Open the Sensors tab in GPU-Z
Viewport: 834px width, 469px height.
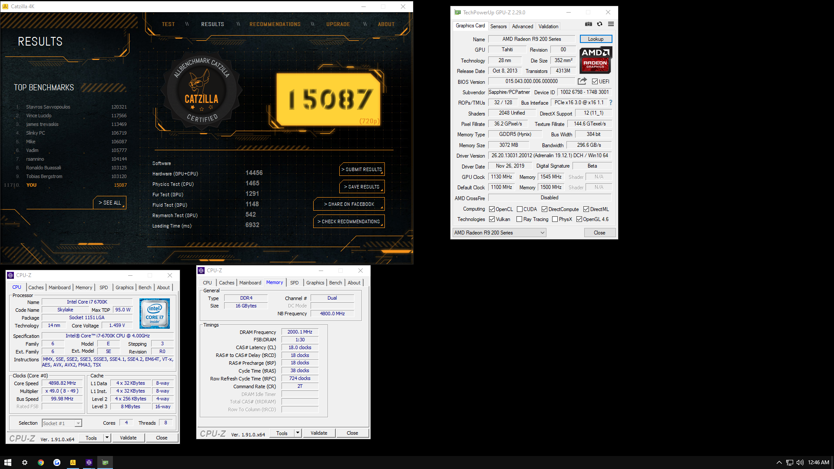[x=498, y=26]
